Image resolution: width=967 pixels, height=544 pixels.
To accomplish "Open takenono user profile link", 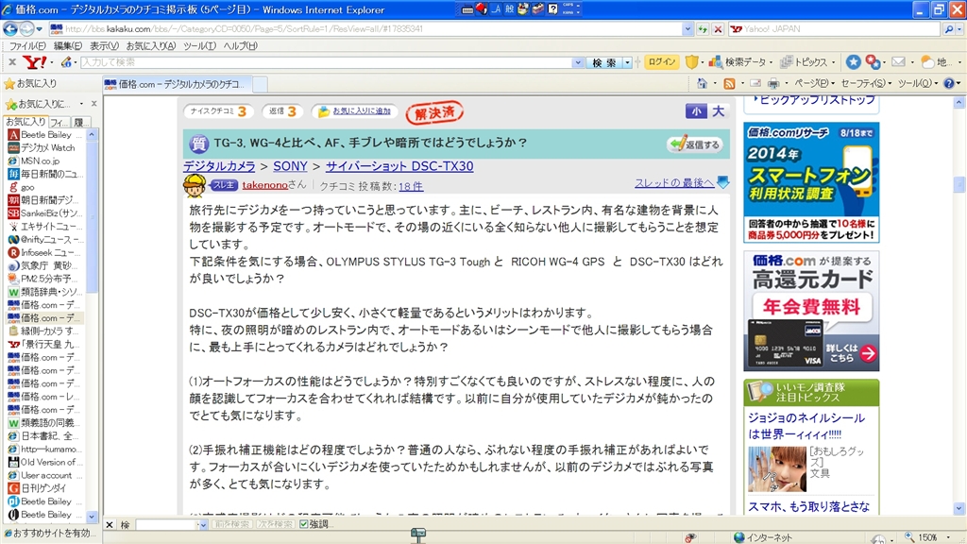I will pos(264,185).
